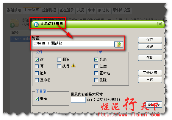Screen dimensions: 172x120
Task: Click the browse folder icon beside path
Action: click(119, 44)
